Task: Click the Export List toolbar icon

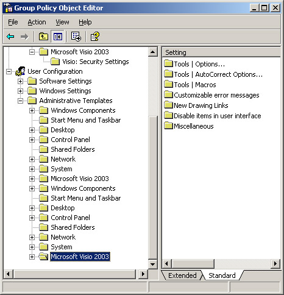Action: click(76, 37)
